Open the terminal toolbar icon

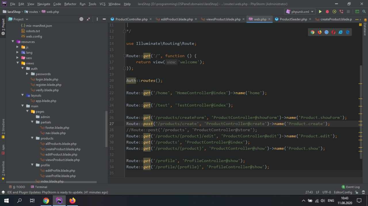[x=357, y=12]
